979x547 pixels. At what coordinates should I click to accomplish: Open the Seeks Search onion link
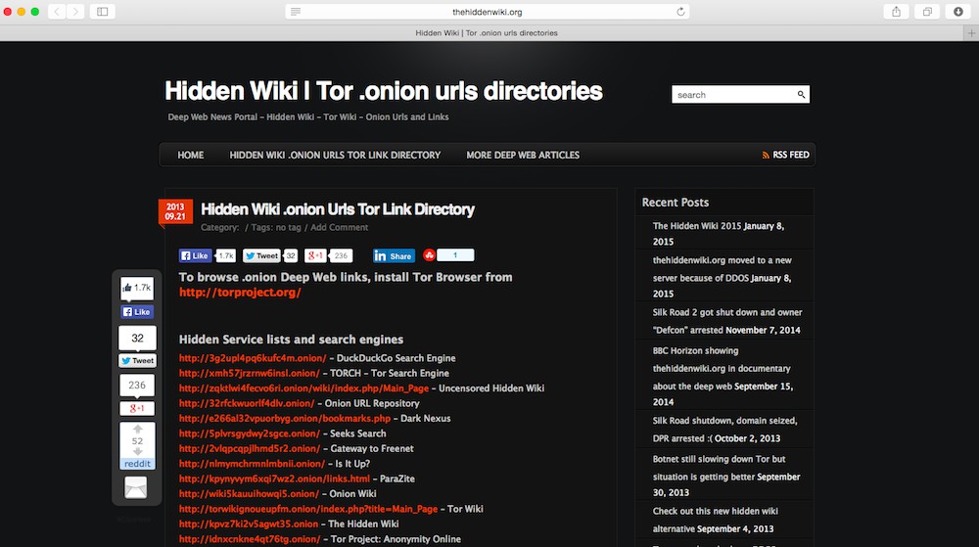tap(249, 433)
